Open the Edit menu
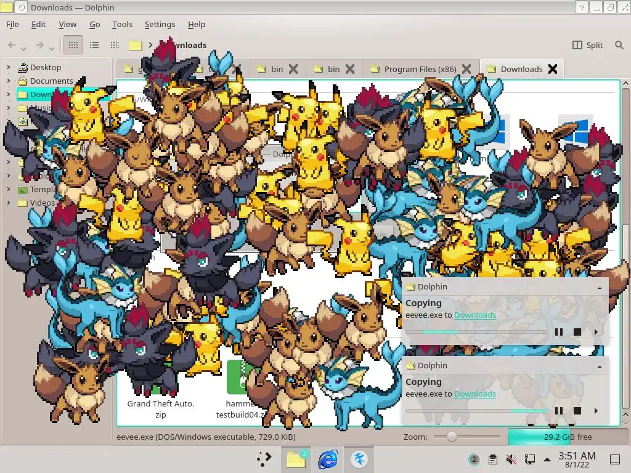Screen dimensions: 631x473 39,24
